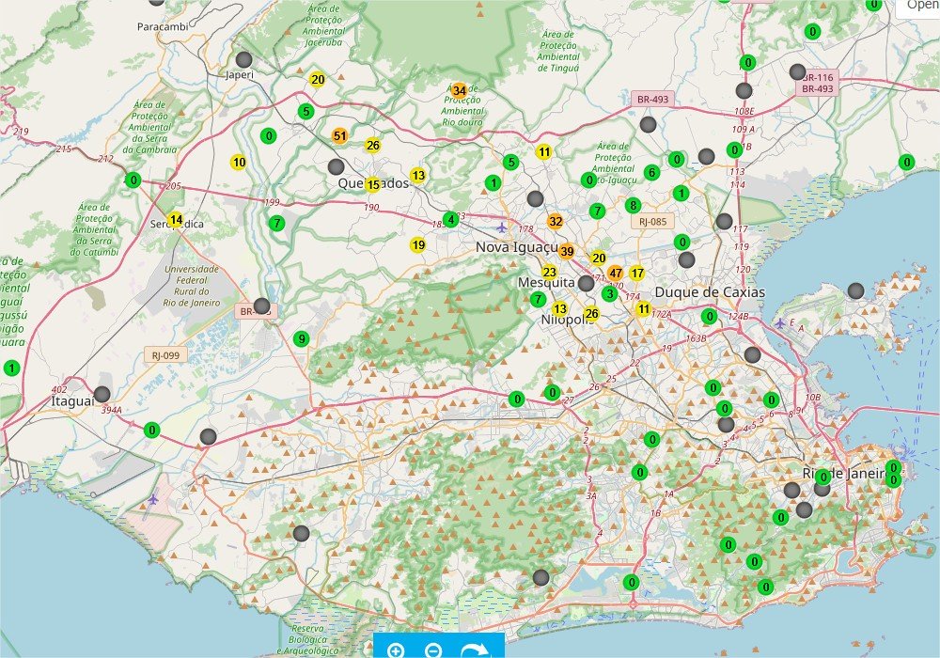The width and height of the screenshot is (940, 658).
Task: Select the yellow 26 marker near Nilópolis
Action: [590, 314]
